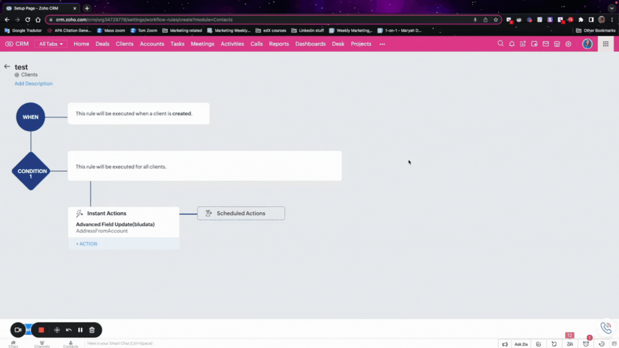Pause the screen recording
The image size is (619, 348).
point(80,330)
